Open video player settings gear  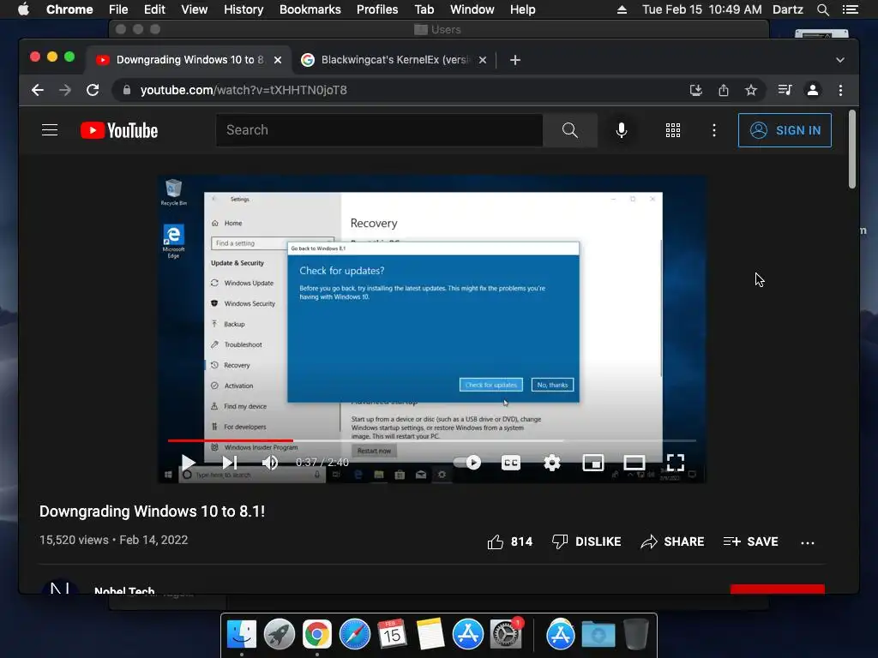[x=552, y=463]
